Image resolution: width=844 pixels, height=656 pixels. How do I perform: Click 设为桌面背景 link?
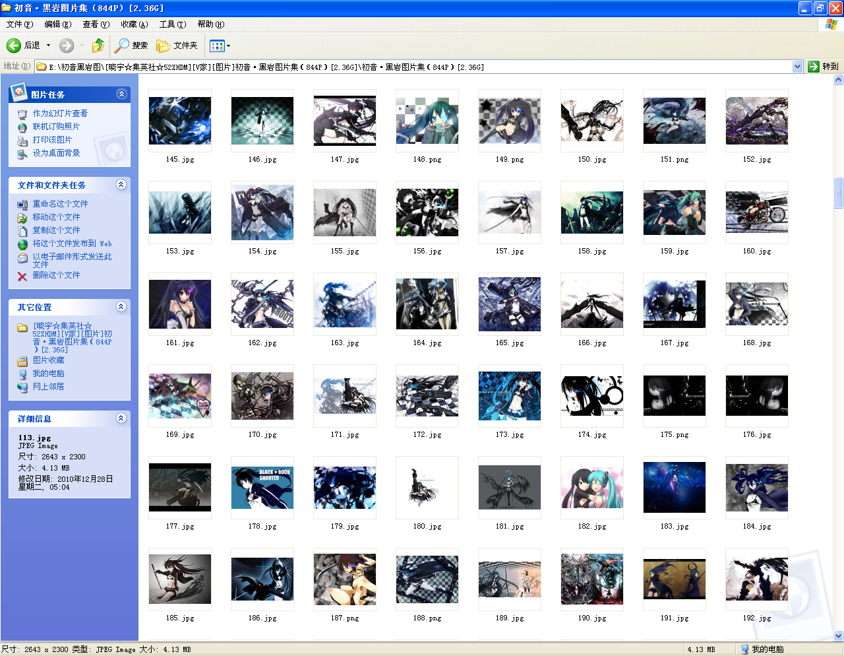click(56, 153)
